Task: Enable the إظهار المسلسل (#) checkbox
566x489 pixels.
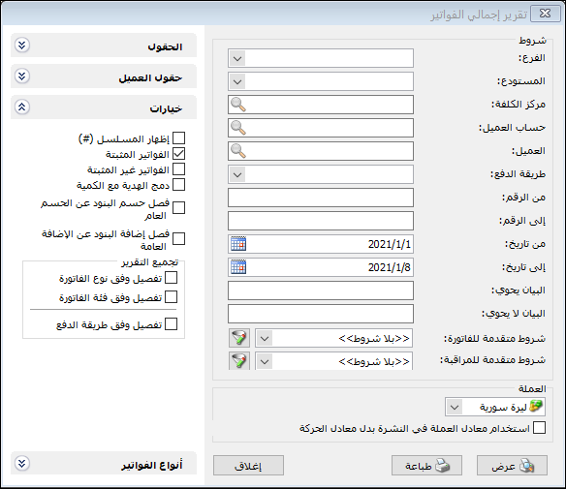Action: [178, 138]
